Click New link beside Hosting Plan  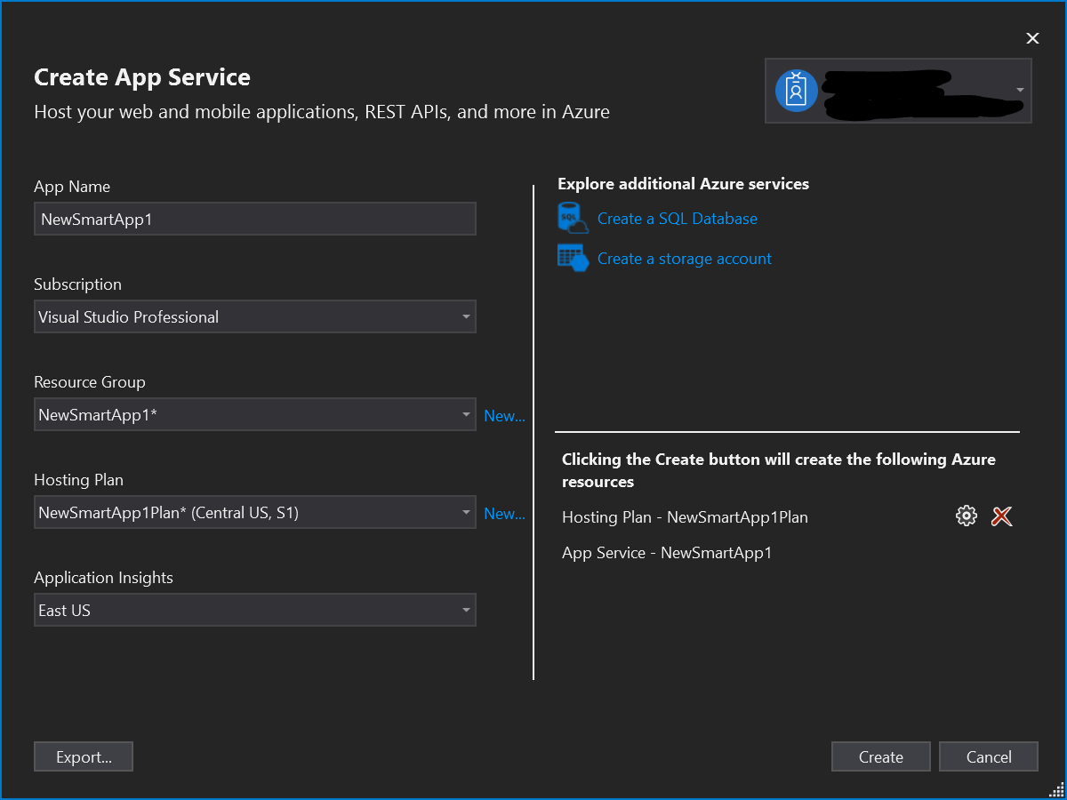click(504, 513)
